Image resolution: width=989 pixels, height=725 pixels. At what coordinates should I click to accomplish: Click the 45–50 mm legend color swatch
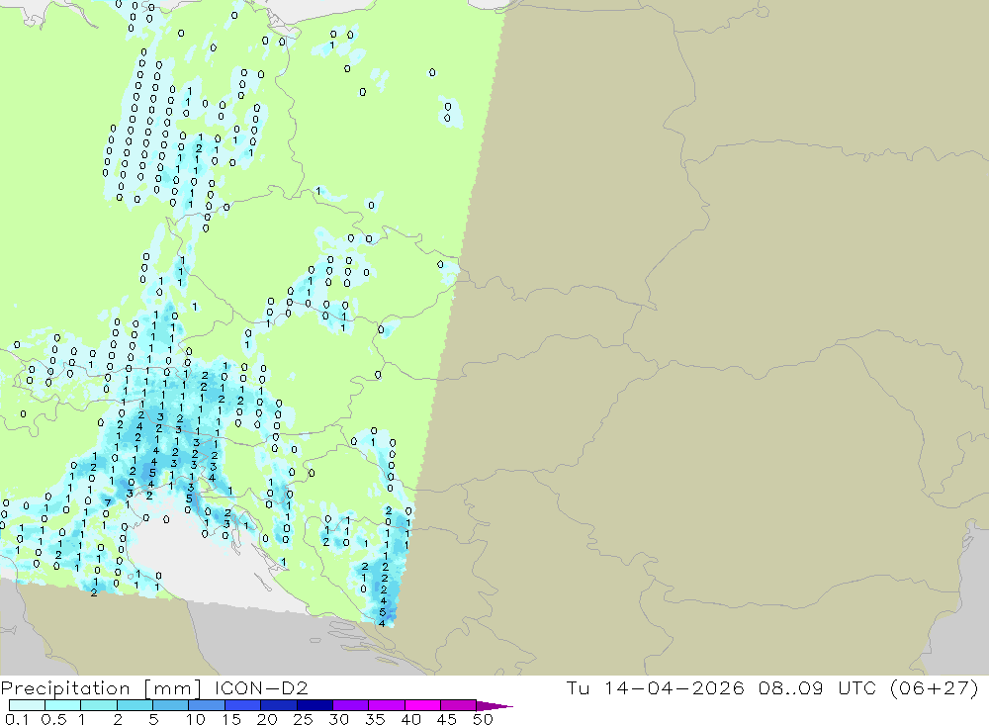[x=459, y=705]
